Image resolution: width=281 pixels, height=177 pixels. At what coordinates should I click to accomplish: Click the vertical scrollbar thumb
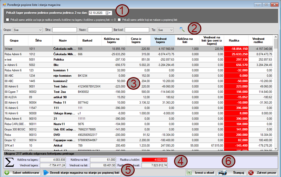276,44
